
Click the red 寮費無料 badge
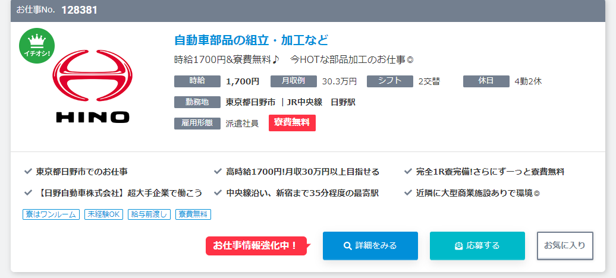tap(292, 122)
